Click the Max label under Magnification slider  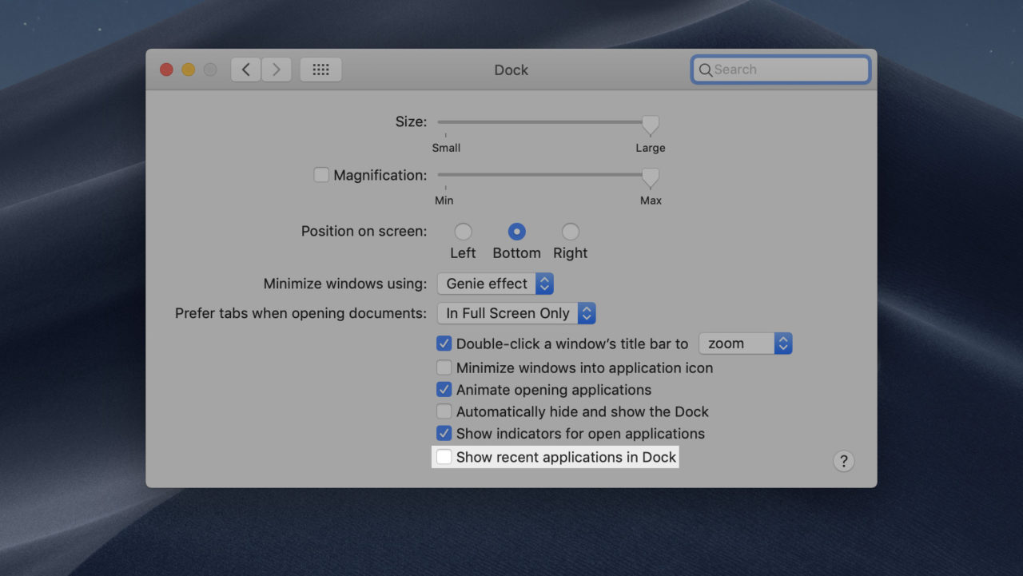click(651, 201)
